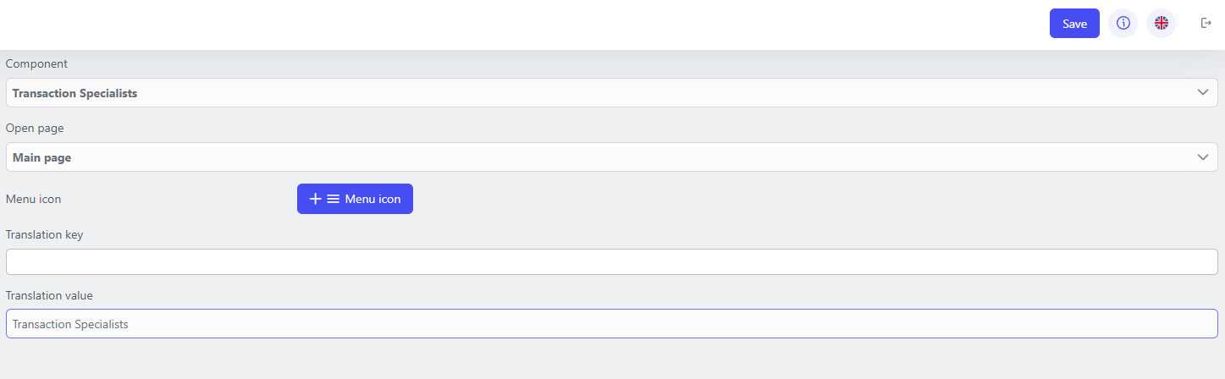The height and width of the screenshot is (379, 1225).
Task: Expand the Open page dropdown chevron
Action: tap(1202, 157)
